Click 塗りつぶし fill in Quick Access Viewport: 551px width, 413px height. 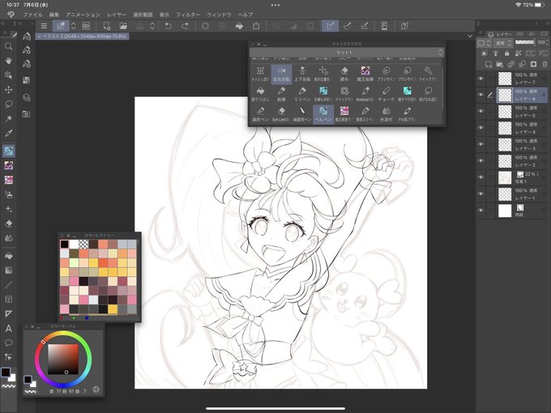[x=260, y=94]
